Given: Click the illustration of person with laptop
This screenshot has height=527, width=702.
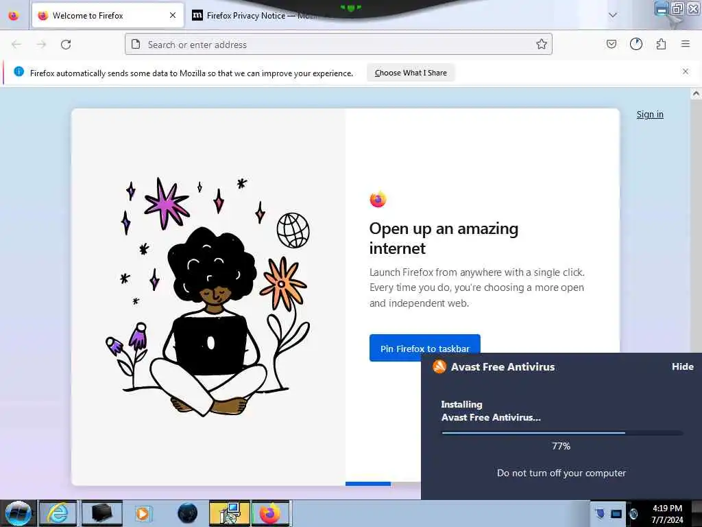Looking at the screenshot, I should click(208, 296).
